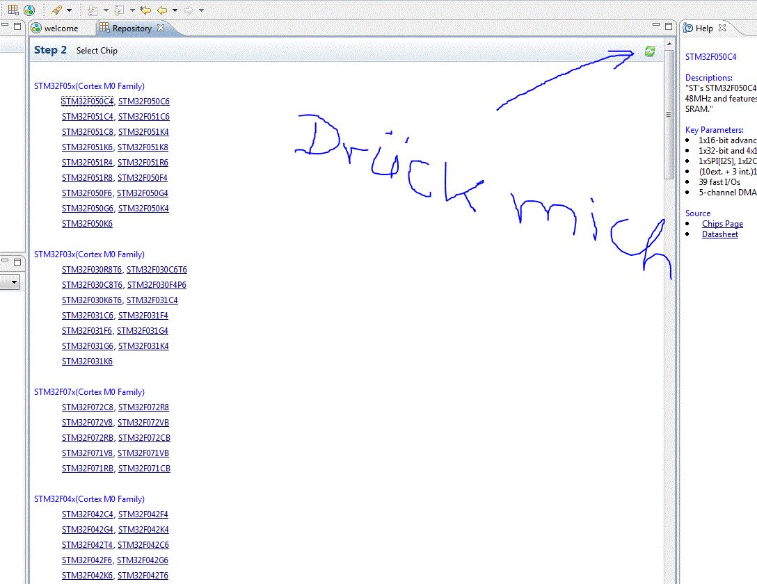This screenshot has width=757, height=584.
Task: Select chip STM32F030F4P6
Action: coord(157,285)
